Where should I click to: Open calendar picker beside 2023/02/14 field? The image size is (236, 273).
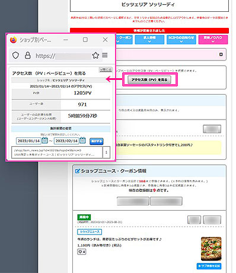coord(82,140)
